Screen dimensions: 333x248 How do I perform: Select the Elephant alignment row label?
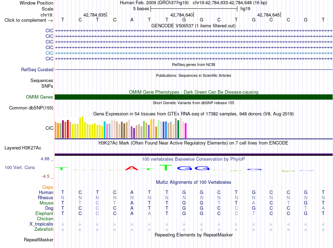tap(44, 213)
